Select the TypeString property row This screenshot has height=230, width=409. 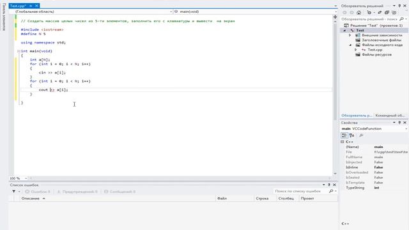tap(374, 188)
